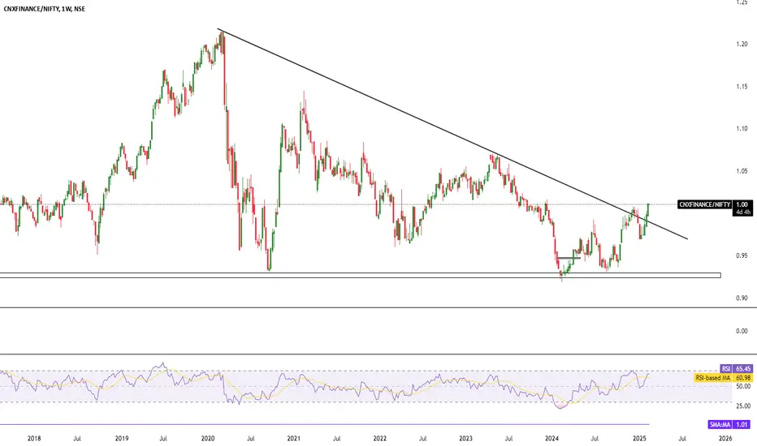Click the 2023 time axis label

click(x=466, y=439)
